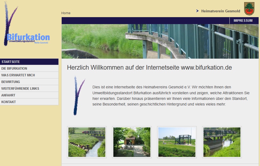
Task: Click the paragraph starting 'Dies ist eine Internetseite'
Action: pos(171,96)
